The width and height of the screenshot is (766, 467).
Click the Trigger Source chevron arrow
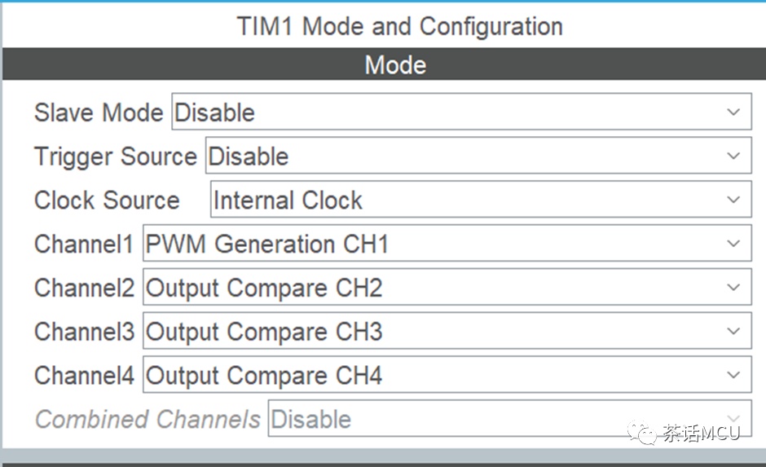click(733, 156)
